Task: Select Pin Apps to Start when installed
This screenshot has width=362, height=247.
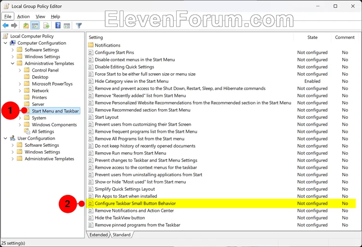Action: pyautogui.click(x=126, y=196)
